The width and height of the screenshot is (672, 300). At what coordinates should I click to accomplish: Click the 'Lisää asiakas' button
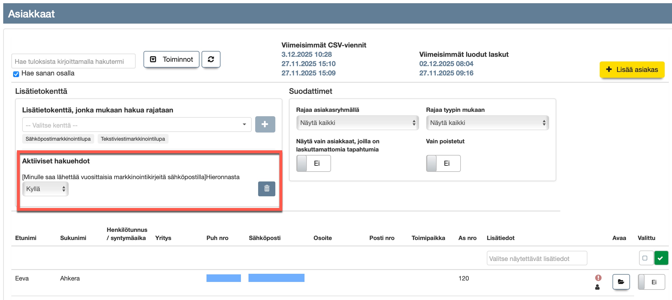click(632, 70)
